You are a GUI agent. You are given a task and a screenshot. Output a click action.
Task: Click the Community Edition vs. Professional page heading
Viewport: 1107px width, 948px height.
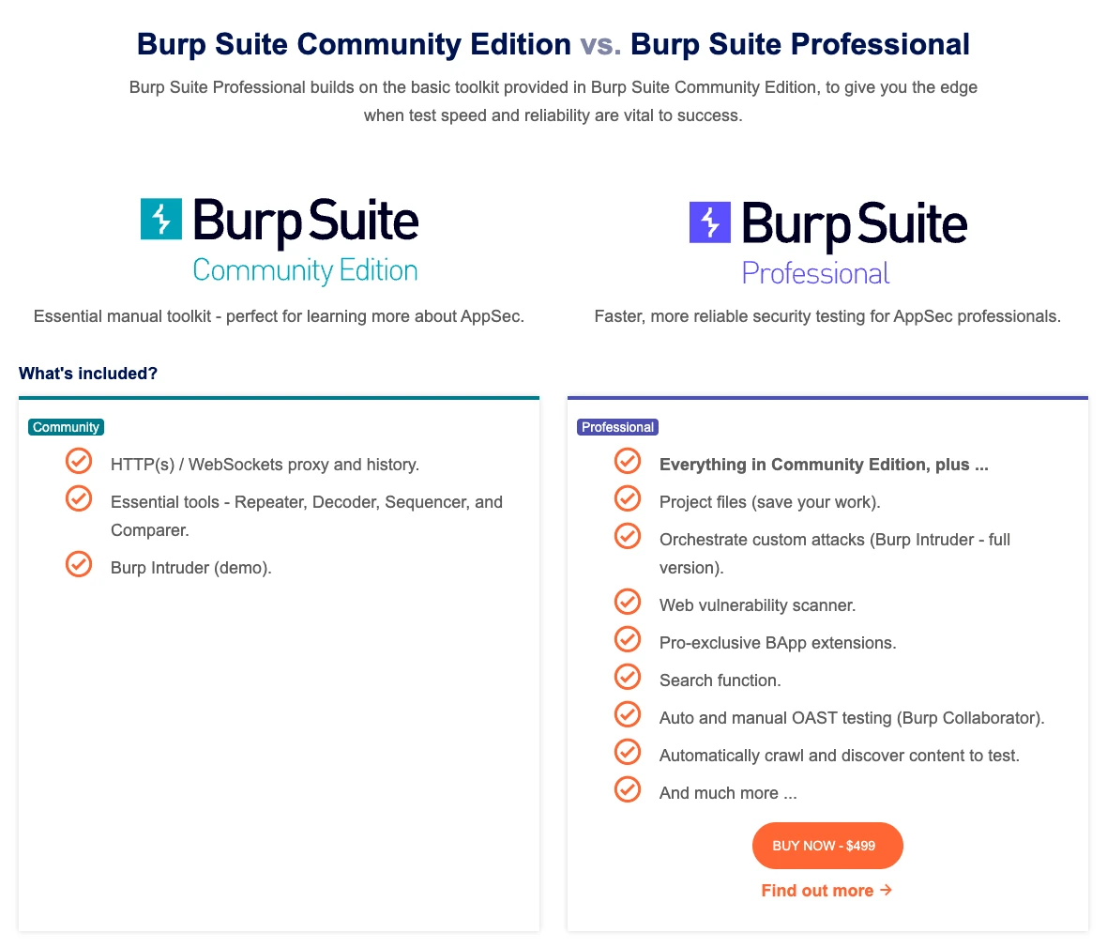point(553,44)
